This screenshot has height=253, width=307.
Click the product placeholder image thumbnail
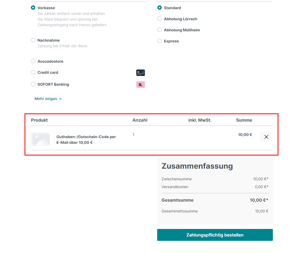click(x=40, y=139)
